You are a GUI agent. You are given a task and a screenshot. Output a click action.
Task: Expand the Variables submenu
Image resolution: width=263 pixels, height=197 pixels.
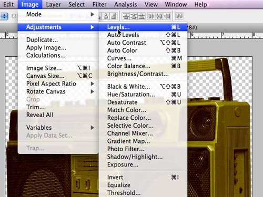58,128
